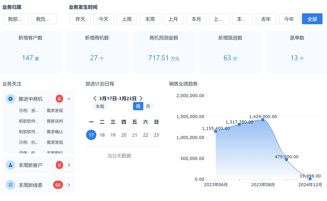Open the 新增跟进数 card
The image size is (327, 201).
[x=230, y=52]
